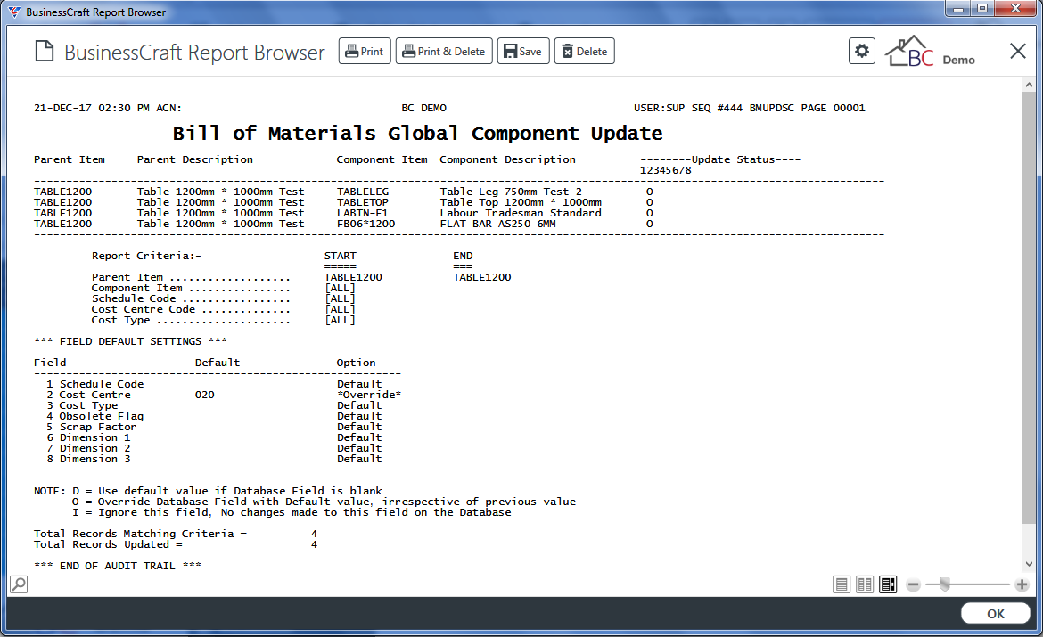Viewport: 1043px width, 637px height.
Task: Select the 'TABLELEG' component item
Action: click(x=363, y=192)
